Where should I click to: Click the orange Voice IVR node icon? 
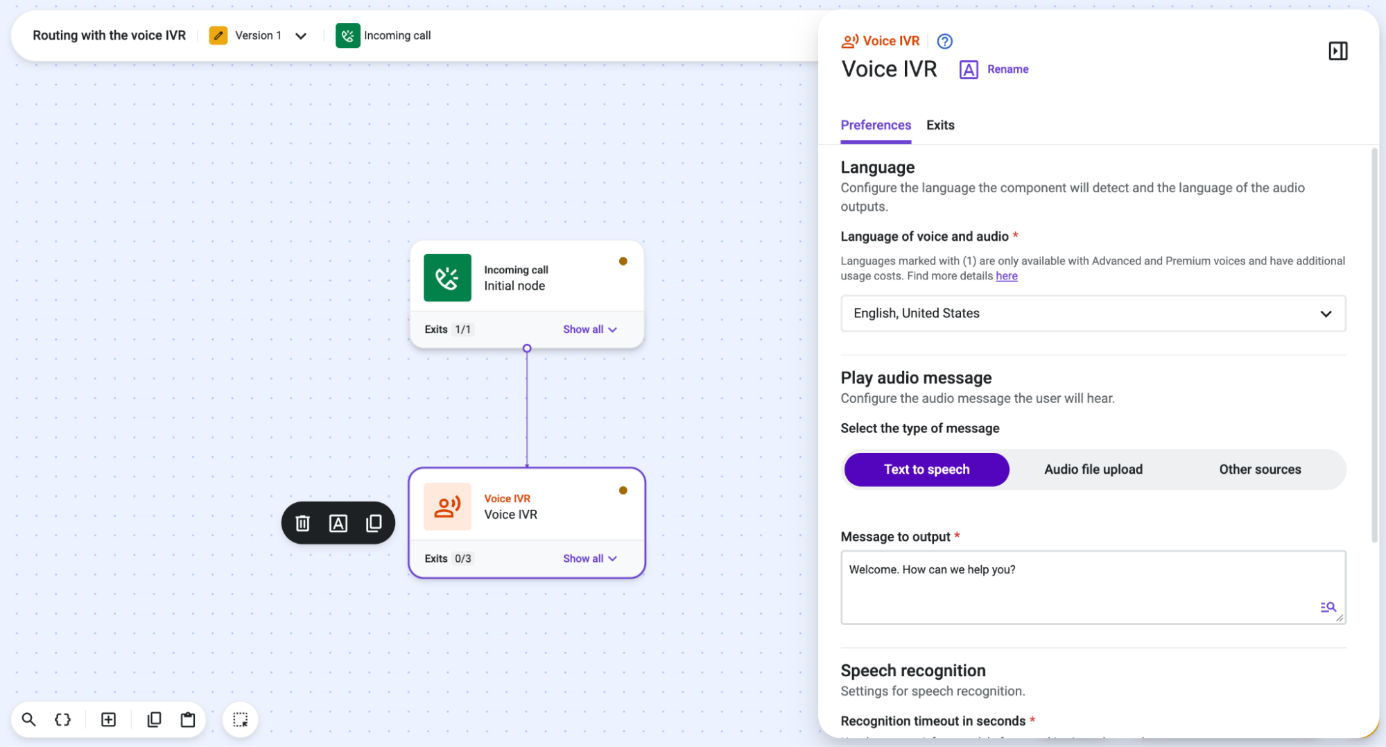click(x=447, y=506)
